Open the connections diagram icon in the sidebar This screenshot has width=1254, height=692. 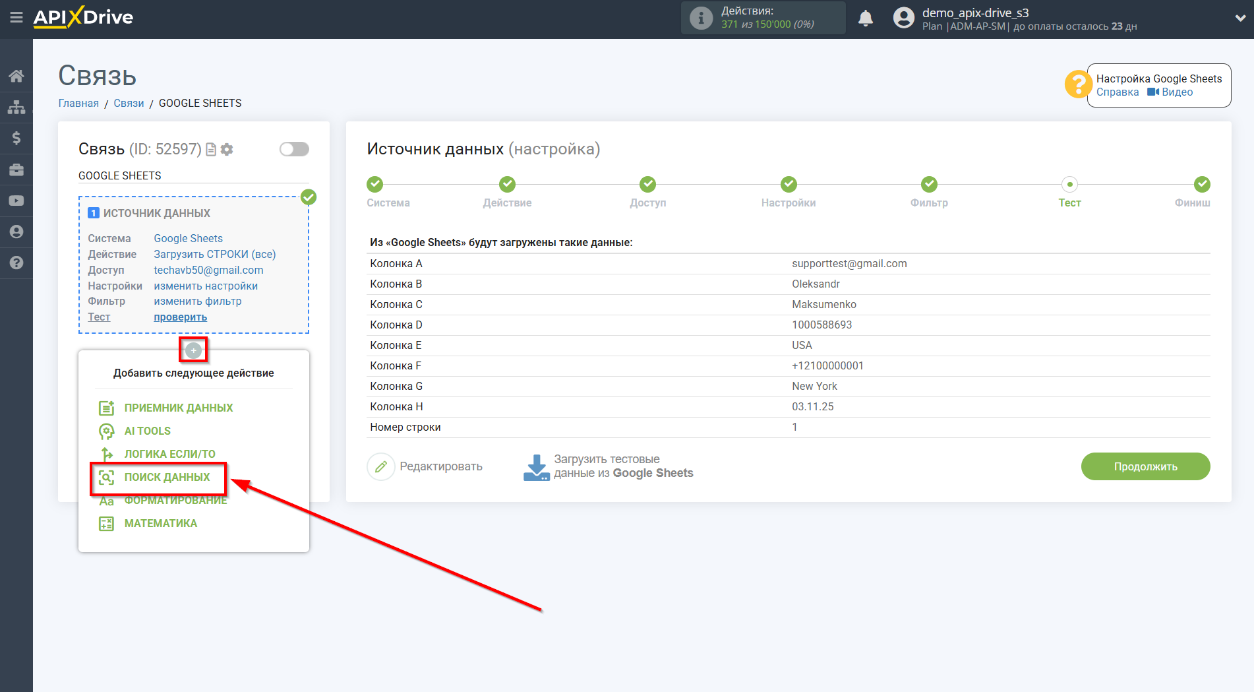point(16,107)
